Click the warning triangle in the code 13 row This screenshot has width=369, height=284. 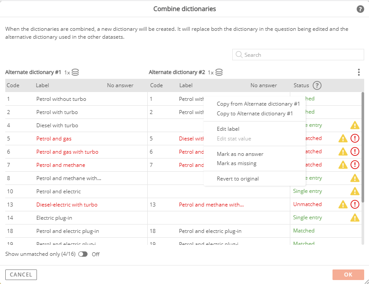click(343, 204)
